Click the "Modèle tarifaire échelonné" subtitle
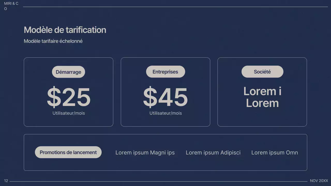Screen dimensions: 331x186 click(53, 41)
